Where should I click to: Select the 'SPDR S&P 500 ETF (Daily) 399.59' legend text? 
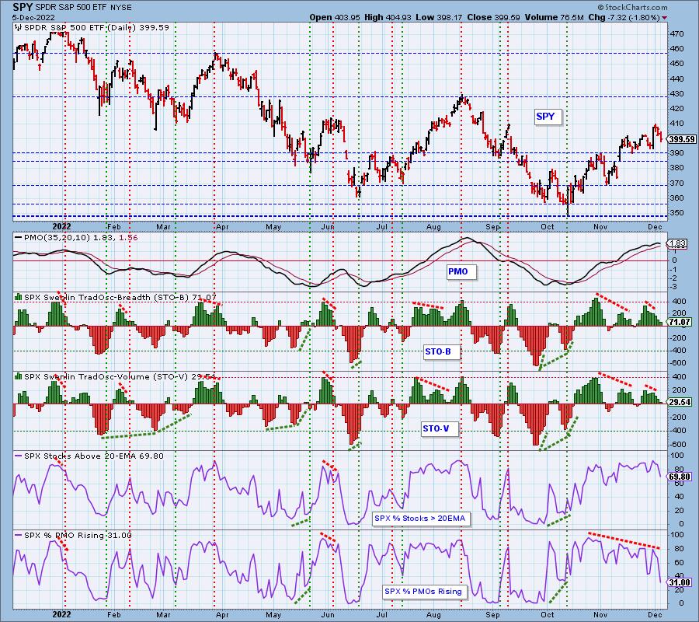click(97, 28)
